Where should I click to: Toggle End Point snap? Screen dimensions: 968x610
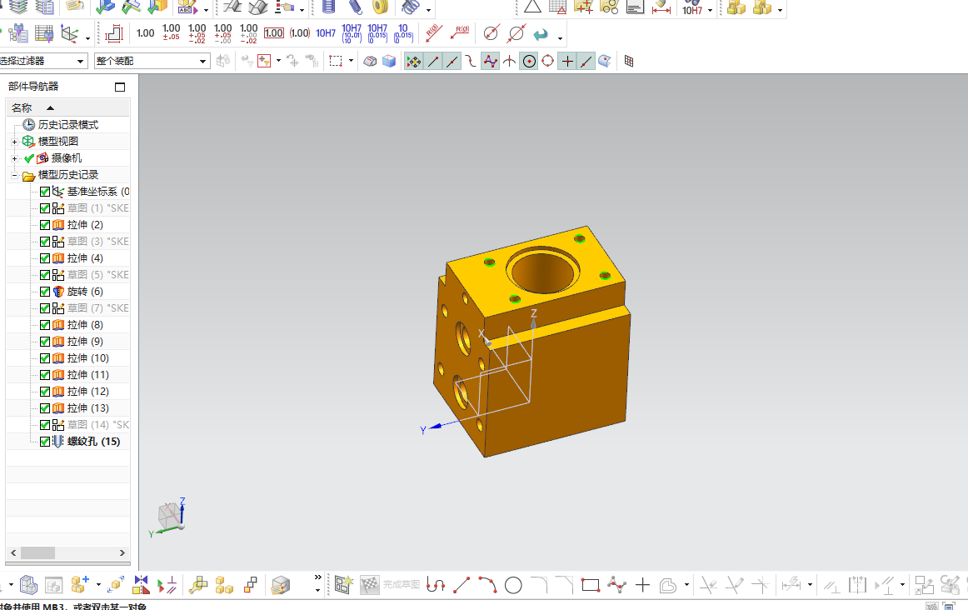[x=433, y=61]
